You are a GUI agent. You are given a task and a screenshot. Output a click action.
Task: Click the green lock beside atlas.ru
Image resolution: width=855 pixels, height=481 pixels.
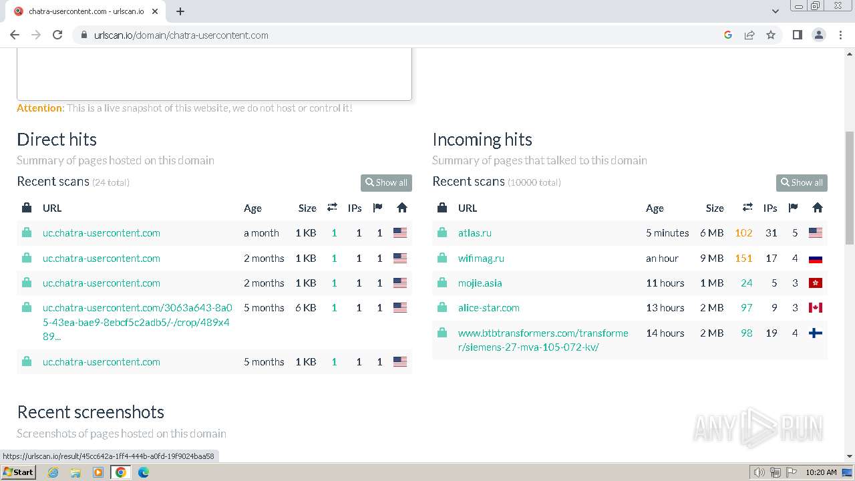pyautogui.click(x=442, y=232)
